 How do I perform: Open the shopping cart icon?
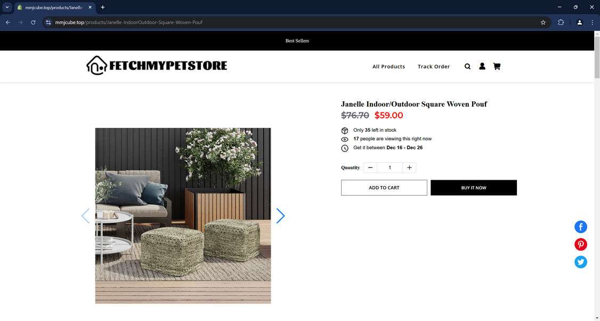[497, 66]
